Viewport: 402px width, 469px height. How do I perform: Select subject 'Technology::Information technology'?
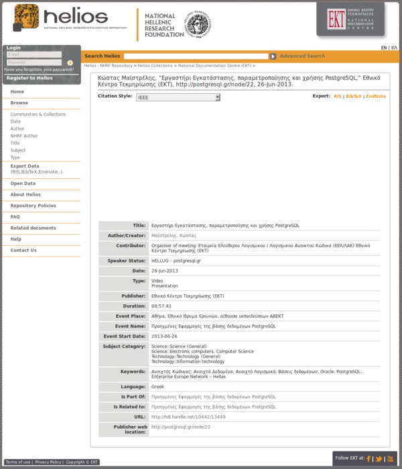[x=188, y=362]
